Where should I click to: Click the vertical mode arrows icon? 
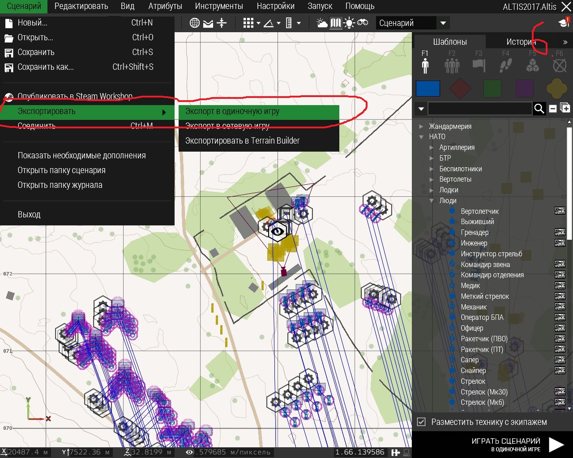(222, 23)
